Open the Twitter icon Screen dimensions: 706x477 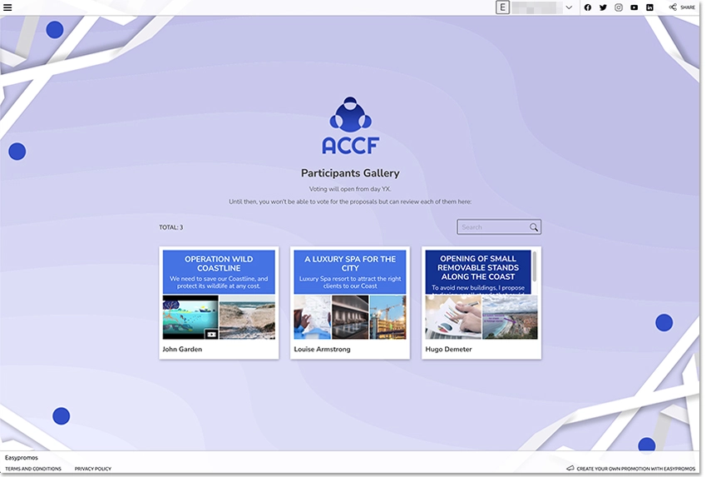pos(603,7)
